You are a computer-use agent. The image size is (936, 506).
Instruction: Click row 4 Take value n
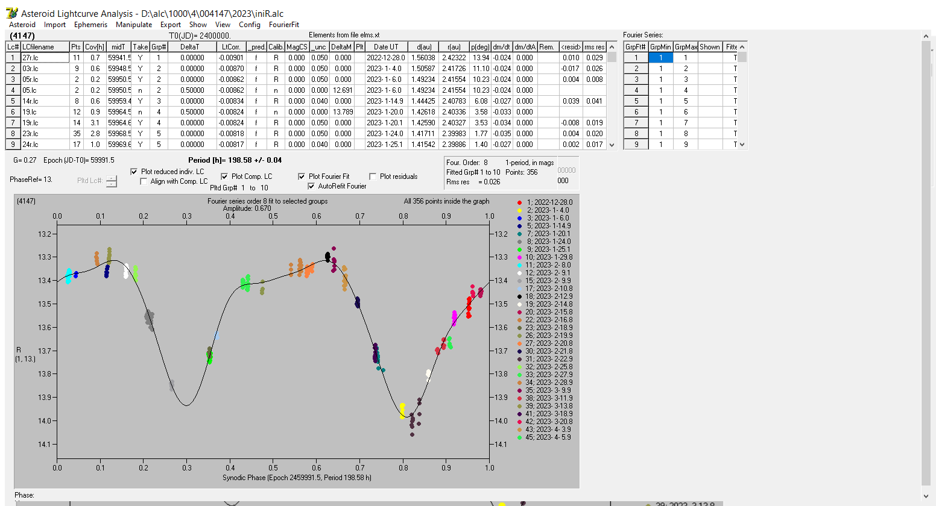[x=140, y=90]
